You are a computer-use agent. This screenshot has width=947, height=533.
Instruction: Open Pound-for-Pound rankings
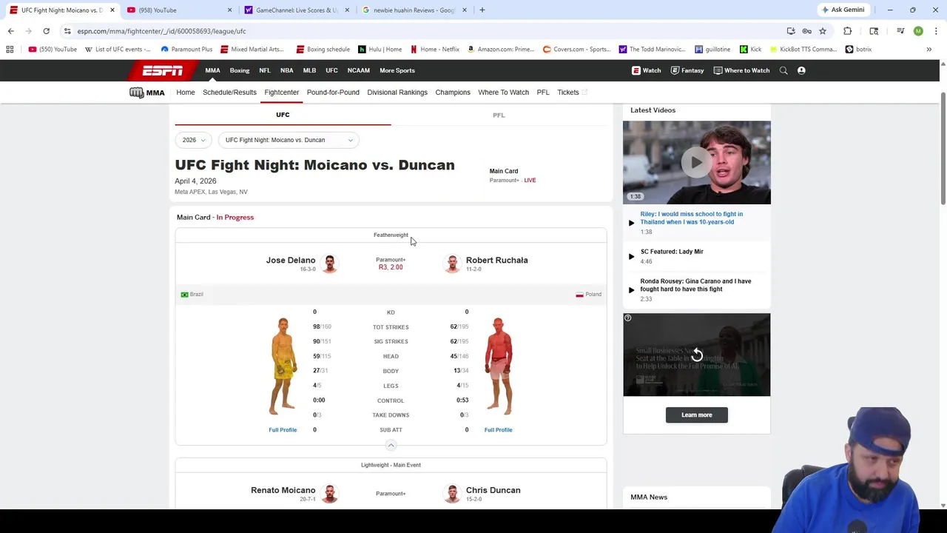tap(333, 93)
